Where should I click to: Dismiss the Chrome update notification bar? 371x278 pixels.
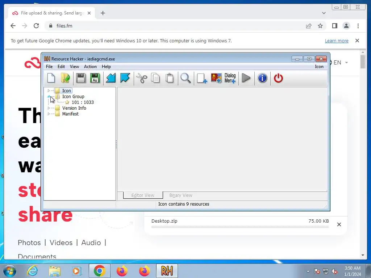[357, 41]
